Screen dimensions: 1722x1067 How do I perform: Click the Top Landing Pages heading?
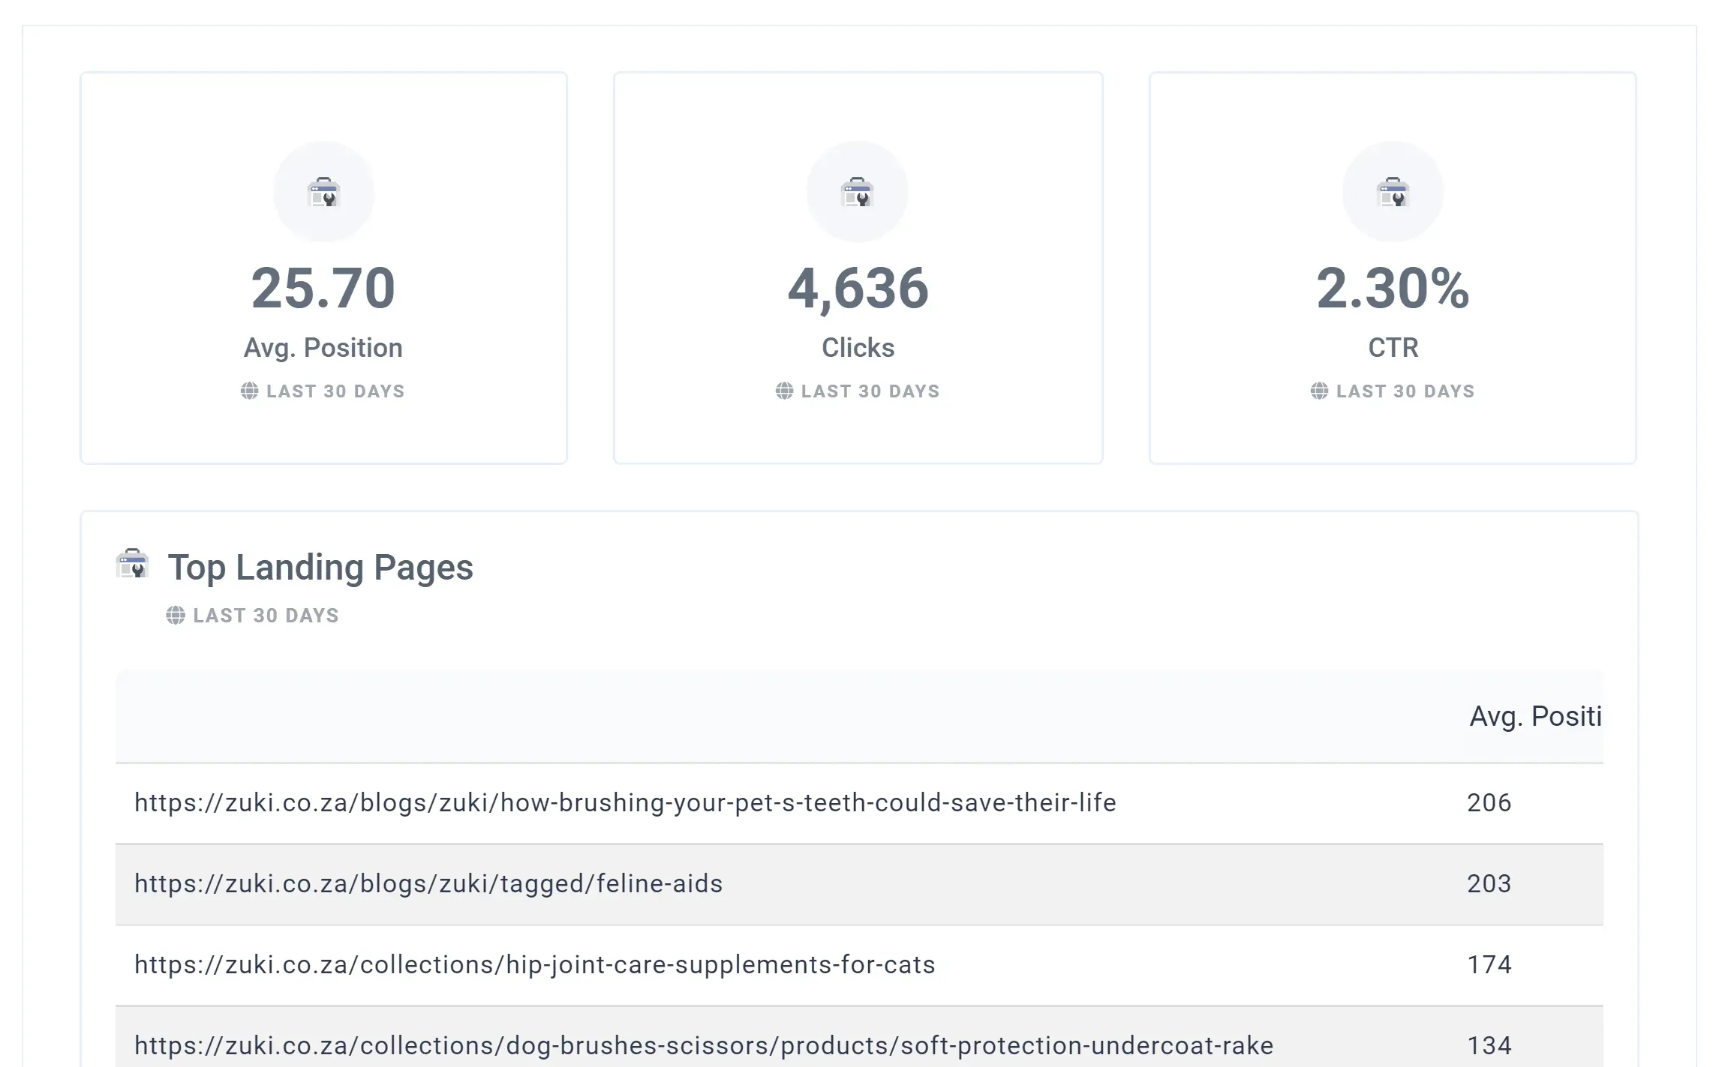320,568
